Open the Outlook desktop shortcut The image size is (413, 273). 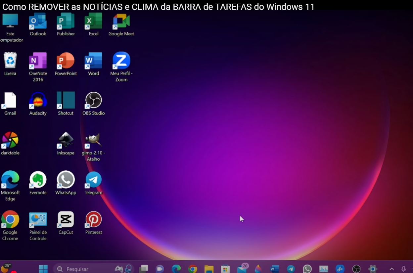[x=38, y=25]
